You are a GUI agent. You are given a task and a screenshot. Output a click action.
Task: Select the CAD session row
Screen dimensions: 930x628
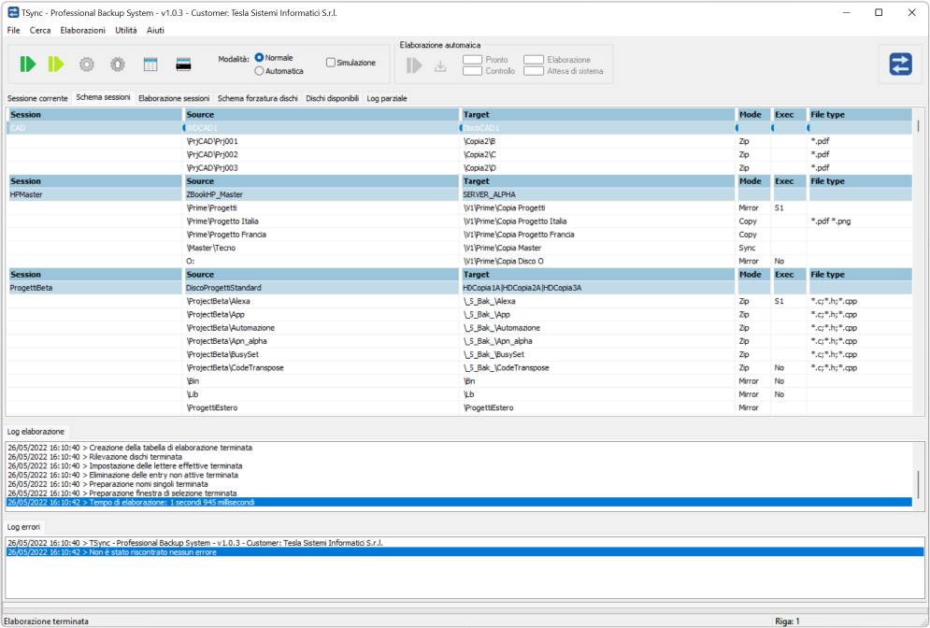[459, 128]
